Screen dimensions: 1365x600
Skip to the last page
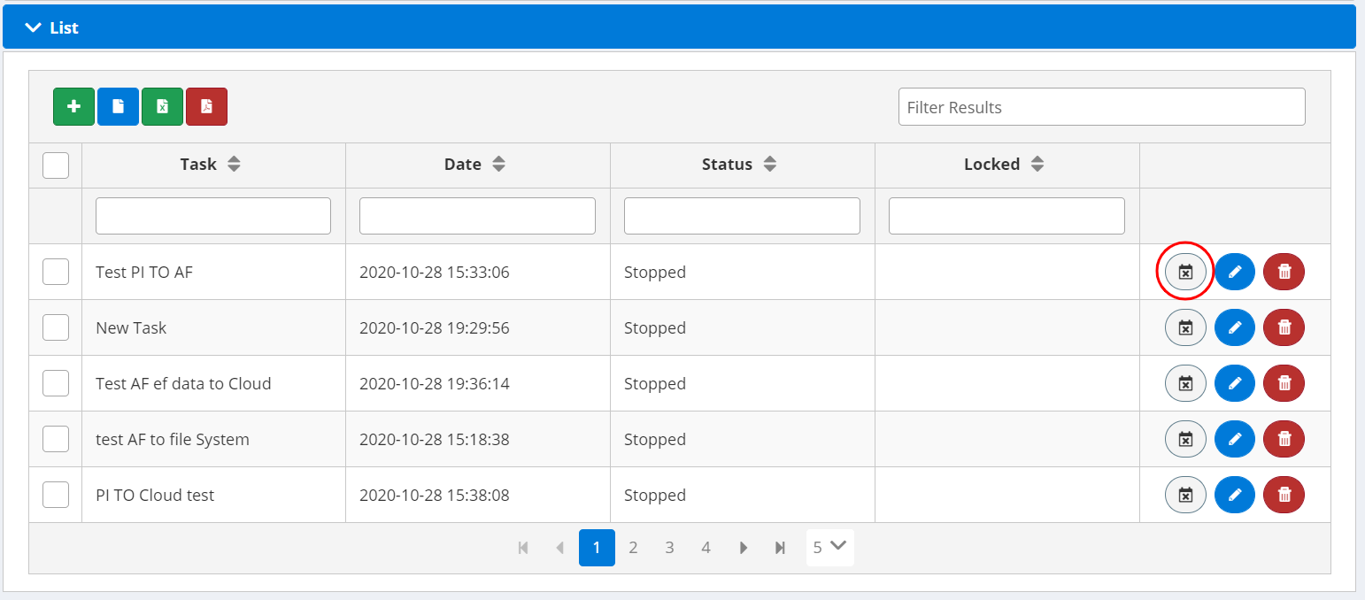pos(780,548)
